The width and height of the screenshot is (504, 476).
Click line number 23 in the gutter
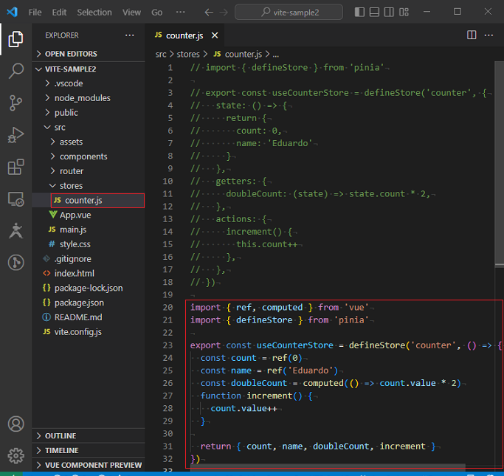point(168,345)
